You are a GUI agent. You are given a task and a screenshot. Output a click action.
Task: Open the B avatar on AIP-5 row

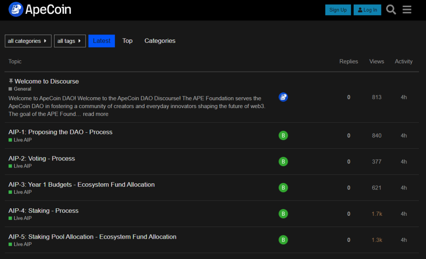pyautogui.click(x=283, y=240)
